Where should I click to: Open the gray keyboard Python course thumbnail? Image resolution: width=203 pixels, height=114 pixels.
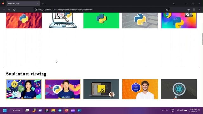140,21
